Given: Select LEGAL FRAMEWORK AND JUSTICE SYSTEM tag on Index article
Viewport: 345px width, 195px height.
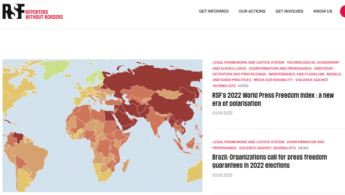Looking at the screenshot, I should tap(248, 63).
